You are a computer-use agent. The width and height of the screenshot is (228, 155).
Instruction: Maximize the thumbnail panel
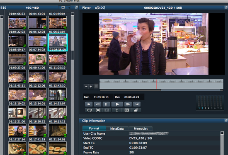coord(76,7)
